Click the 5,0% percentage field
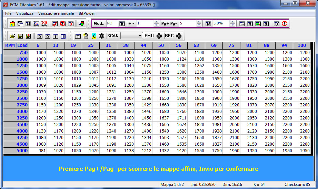 point(221,23)
